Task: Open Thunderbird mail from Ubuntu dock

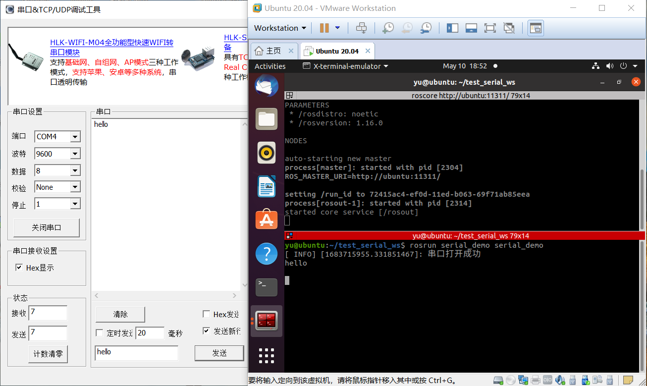Action: (267, 86)
